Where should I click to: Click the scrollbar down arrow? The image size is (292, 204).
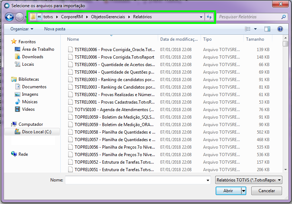pos(286,170)
